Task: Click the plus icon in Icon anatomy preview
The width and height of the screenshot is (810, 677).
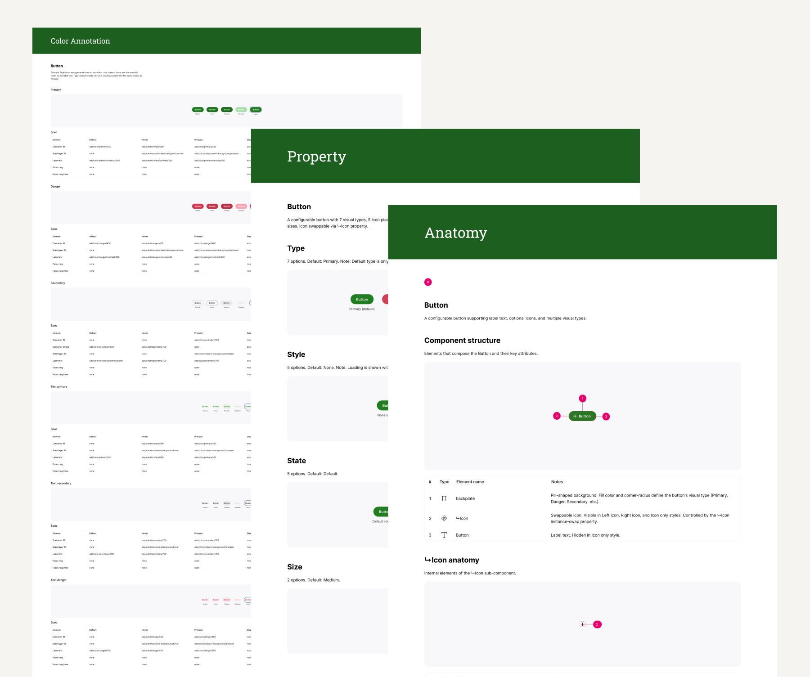Action: click(583, 624)
